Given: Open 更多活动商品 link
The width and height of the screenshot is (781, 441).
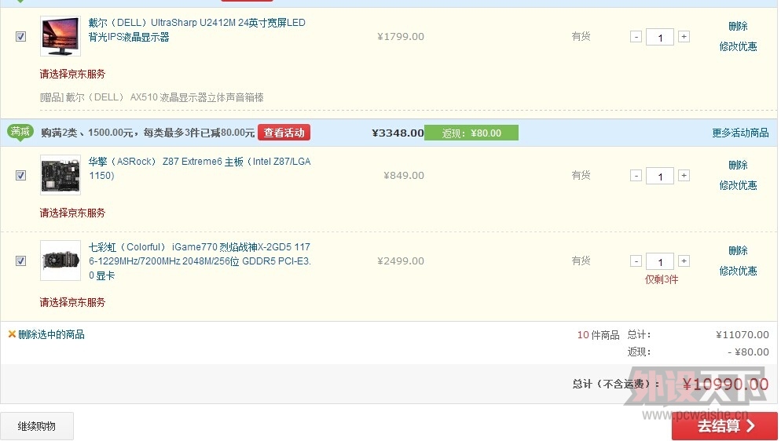Looking at the screenshot, I should pos(740,133).
